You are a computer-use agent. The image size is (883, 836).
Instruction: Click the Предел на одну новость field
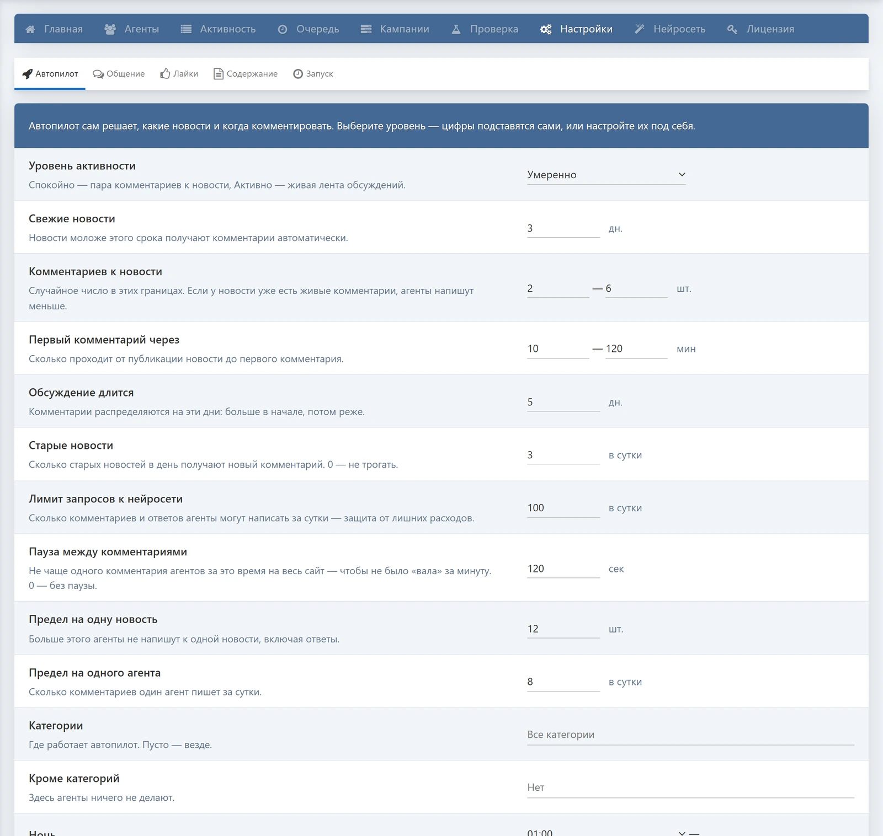pos(563,629)
